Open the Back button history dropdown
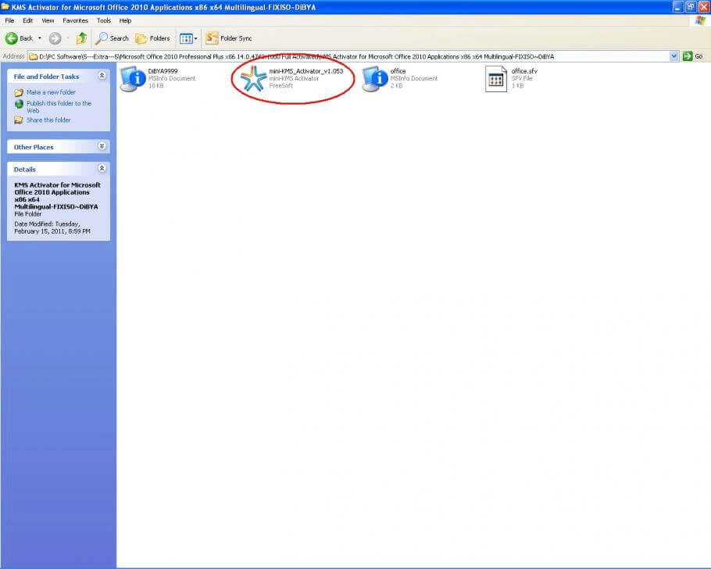The height and width of the screenshot is (569, 711). tap(40, 38)
